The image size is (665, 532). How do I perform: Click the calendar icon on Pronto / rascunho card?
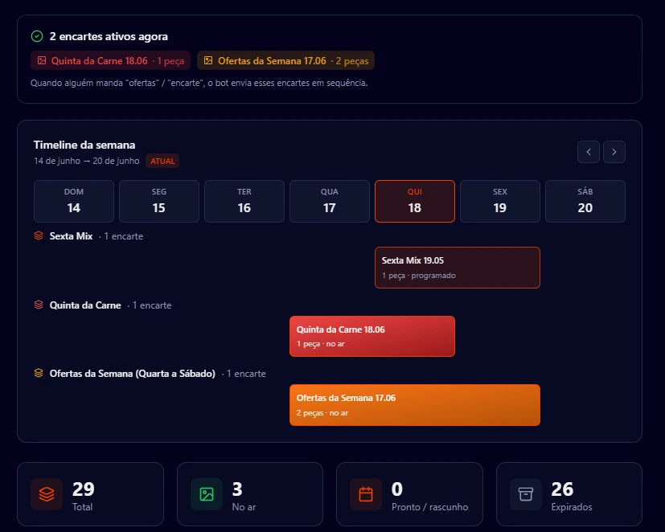[x=366, y=494]
